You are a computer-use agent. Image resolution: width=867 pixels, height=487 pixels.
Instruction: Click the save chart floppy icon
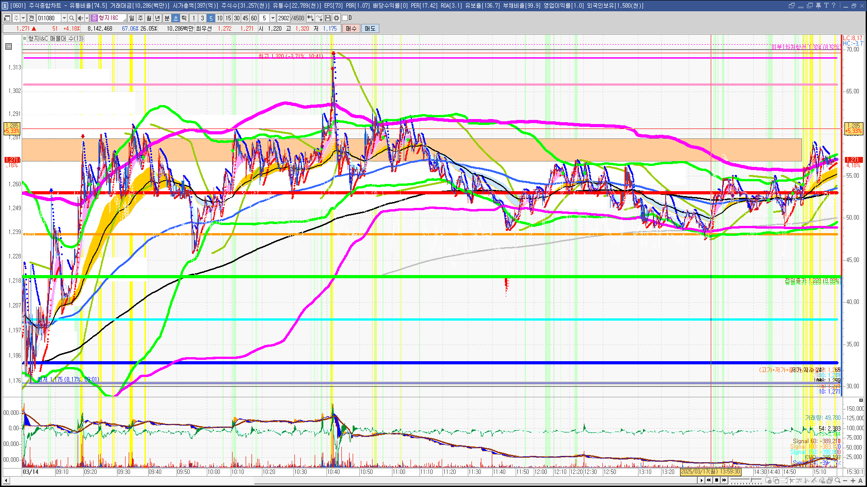coord(328,18)
